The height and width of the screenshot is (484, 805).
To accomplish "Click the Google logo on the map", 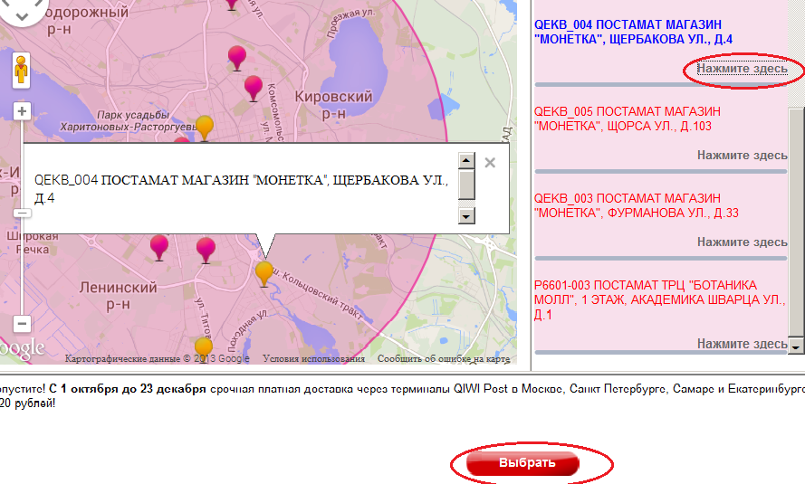I will pos(22,347).
